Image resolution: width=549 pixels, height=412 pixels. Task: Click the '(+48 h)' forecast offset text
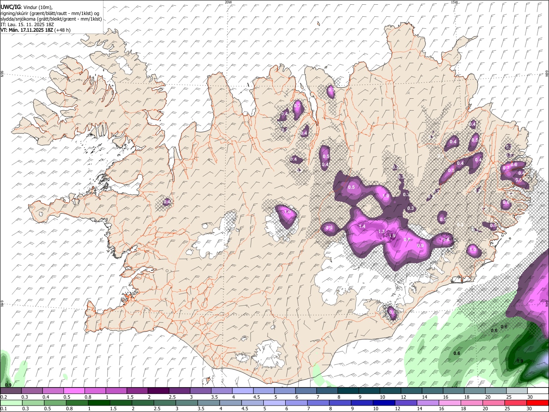pos(63,30)
